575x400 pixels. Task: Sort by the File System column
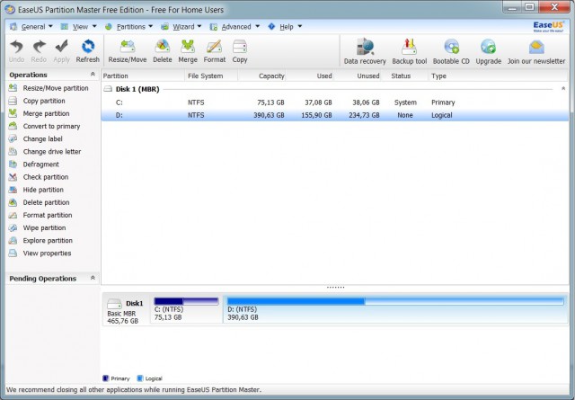[211, 76]
